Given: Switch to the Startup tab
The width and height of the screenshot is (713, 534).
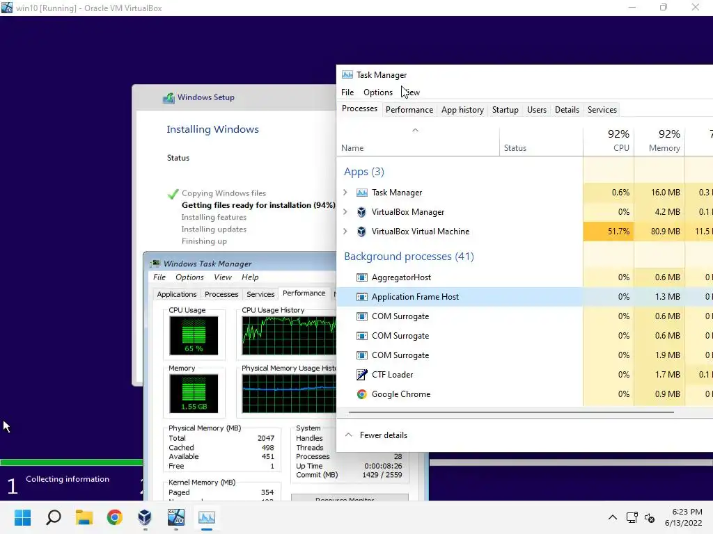Looking at the screenshot, I should click(506, 110).
